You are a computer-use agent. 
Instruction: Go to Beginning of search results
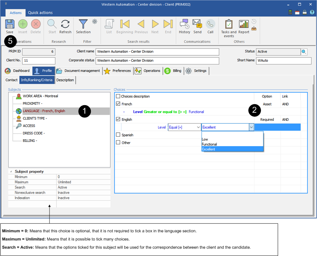[125, 24]
